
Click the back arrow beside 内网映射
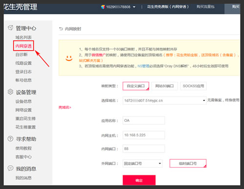(61, 29)
